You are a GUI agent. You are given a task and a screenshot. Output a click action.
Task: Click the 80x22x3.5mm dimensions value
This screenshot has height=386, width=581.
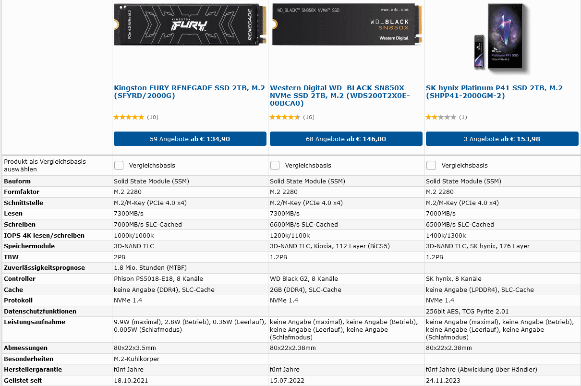[x=135, y=348]
